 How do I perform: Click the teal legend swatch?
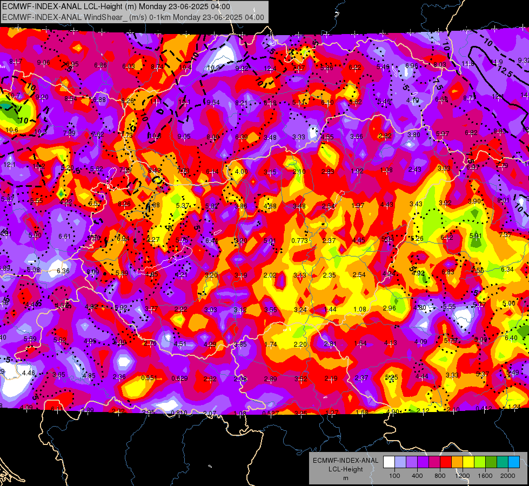[503, 462]
